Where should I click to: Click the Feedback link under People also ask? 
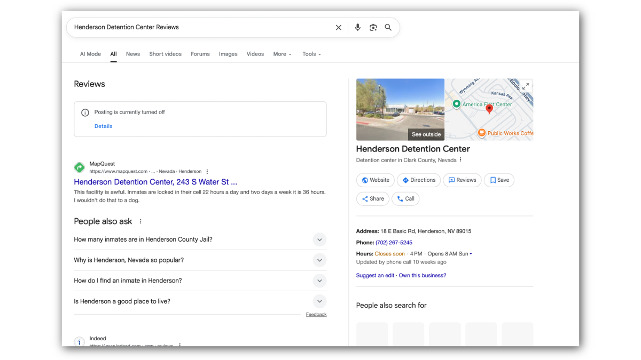pyautogui.click(x=316, y=315)
